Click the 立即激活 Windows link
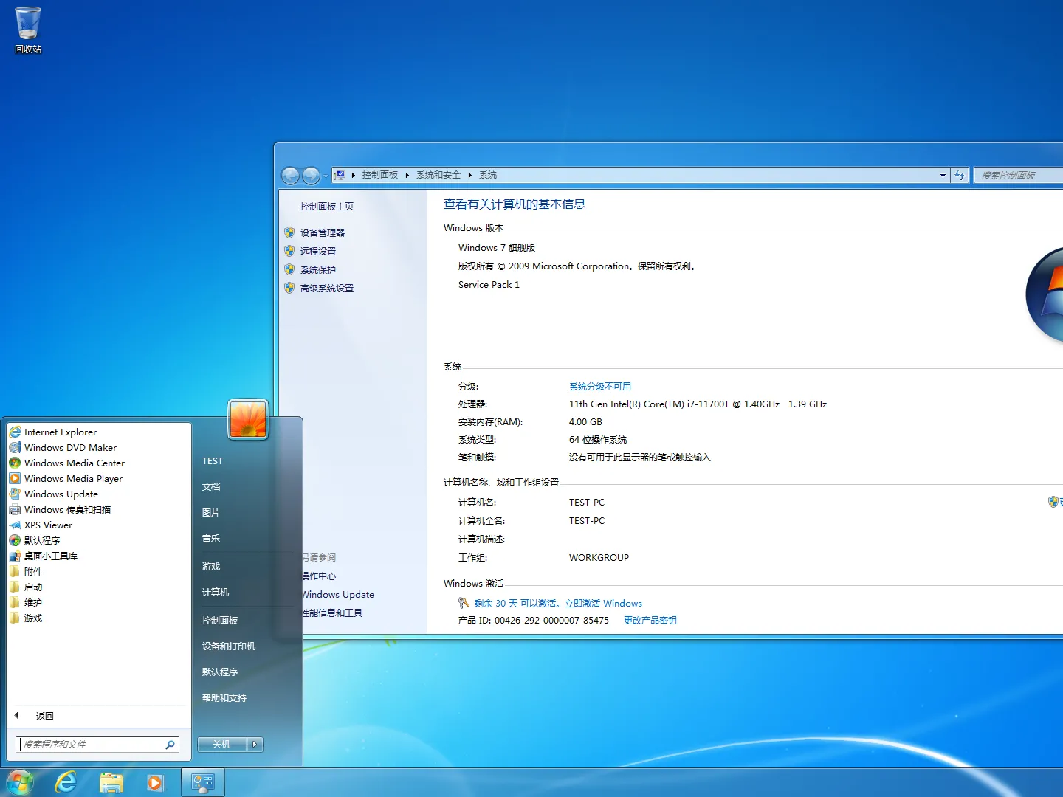 coord(604,603)
